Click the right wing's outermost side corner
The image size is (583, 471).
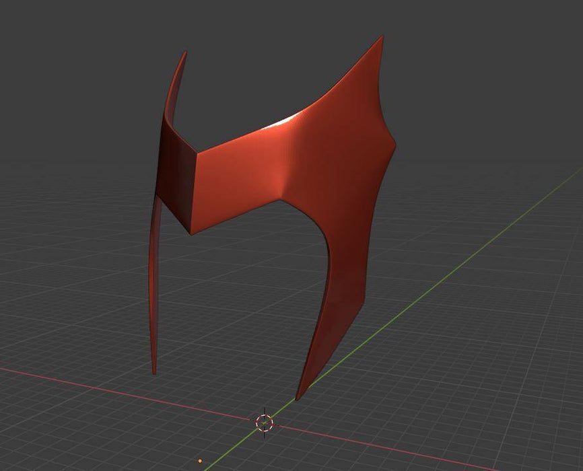pyautogui.click(x=393, y=143)
